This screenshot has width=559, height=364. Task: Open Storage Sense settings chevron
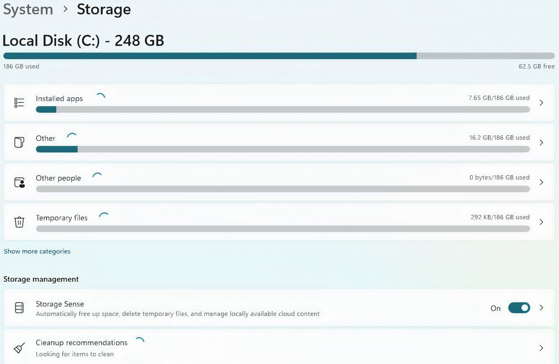coord(541,308)
